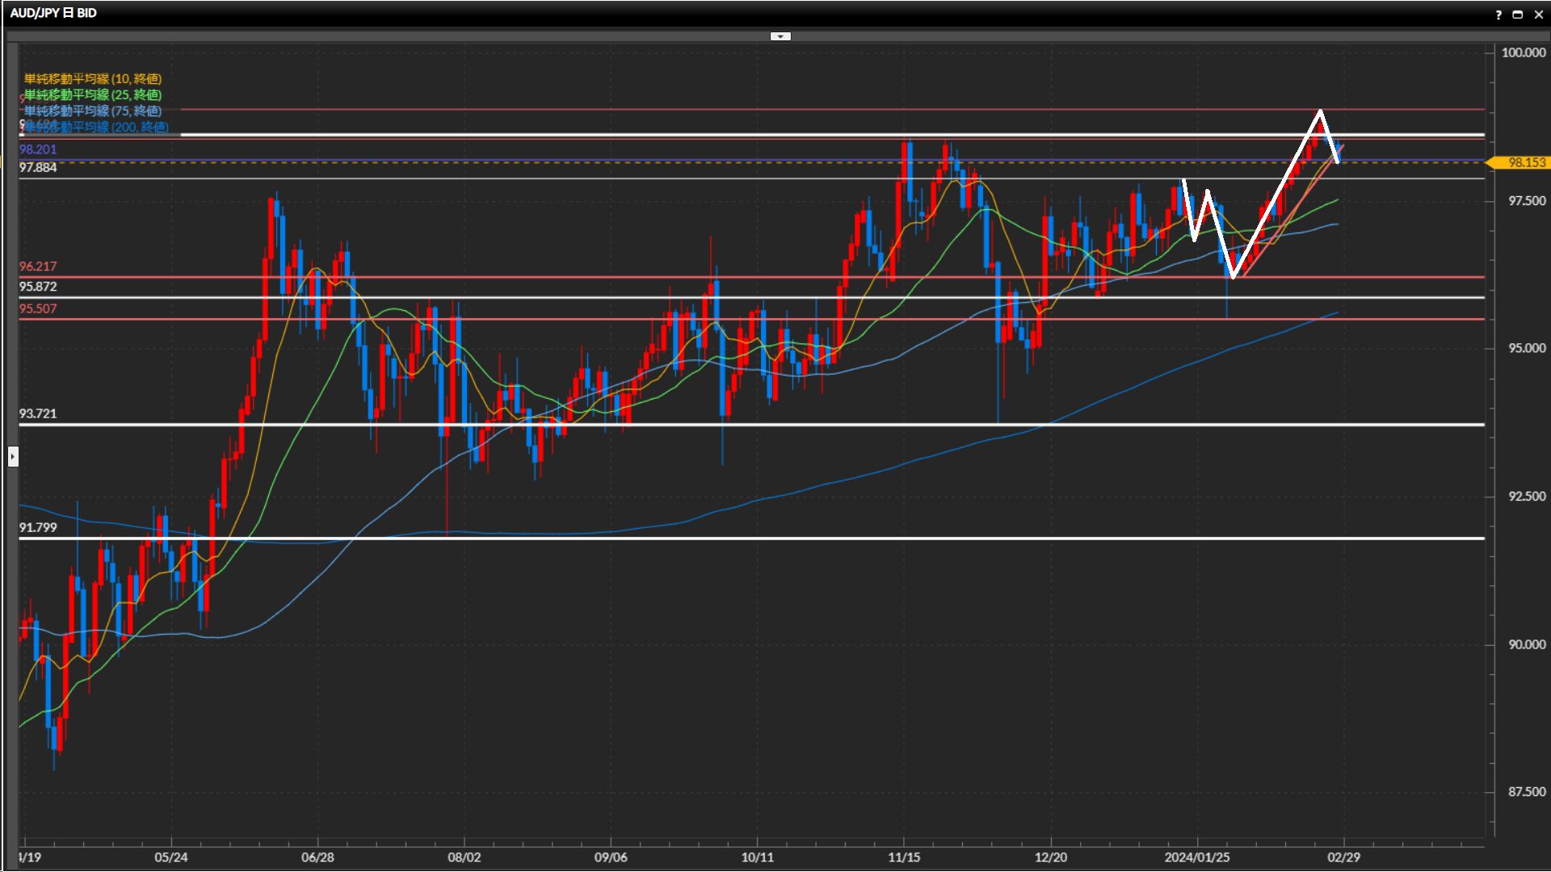Image resolution: width=1551 pixels, height=872 pixels.
Task: Select the 10-period moving average legend
Action: 93,78
